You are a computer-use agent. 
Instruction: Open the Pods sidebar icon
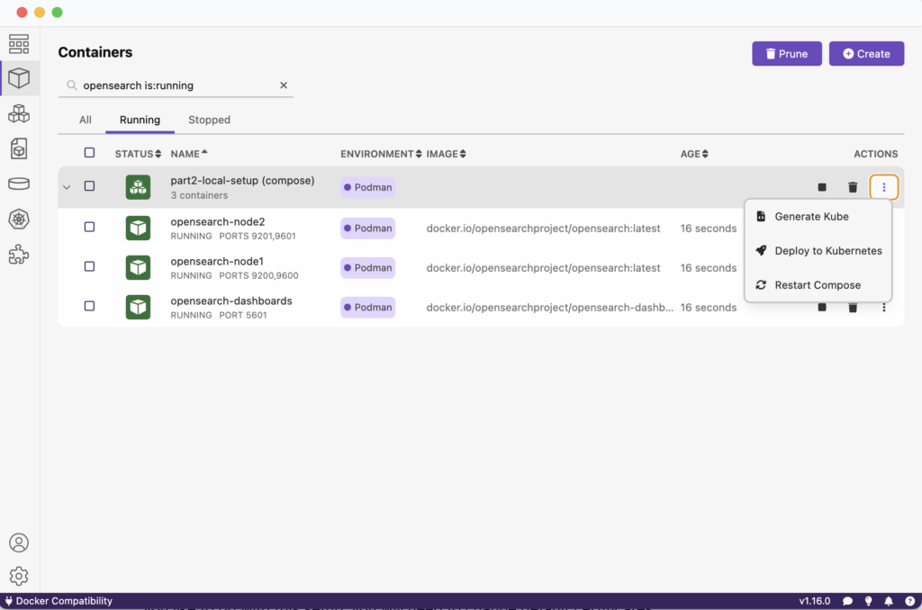[x=19, y=113]
